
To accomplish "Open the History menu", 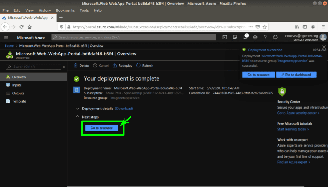I will coord(45,10).
